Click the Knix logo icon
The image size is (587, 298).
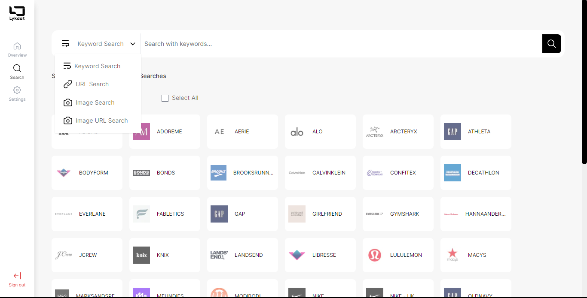point(141,255)
